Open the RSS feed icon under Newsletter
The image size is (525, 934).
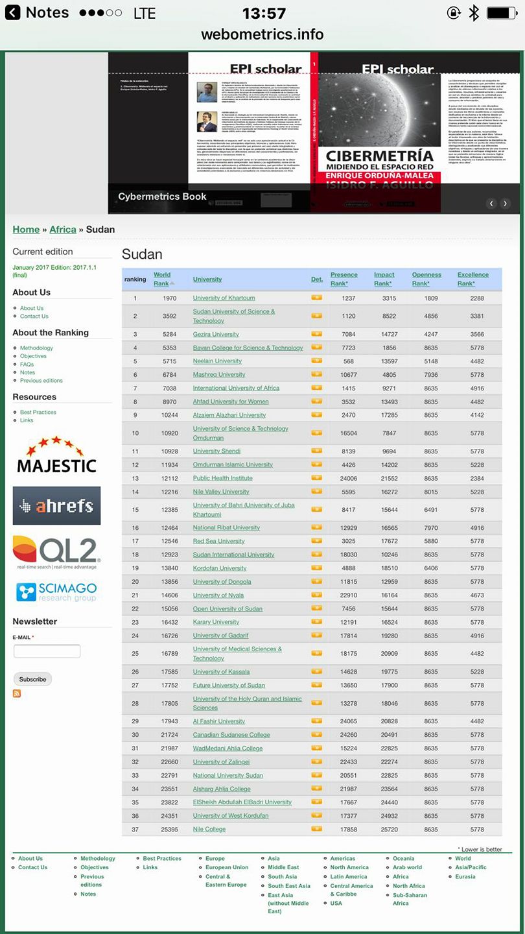[17, 693]
